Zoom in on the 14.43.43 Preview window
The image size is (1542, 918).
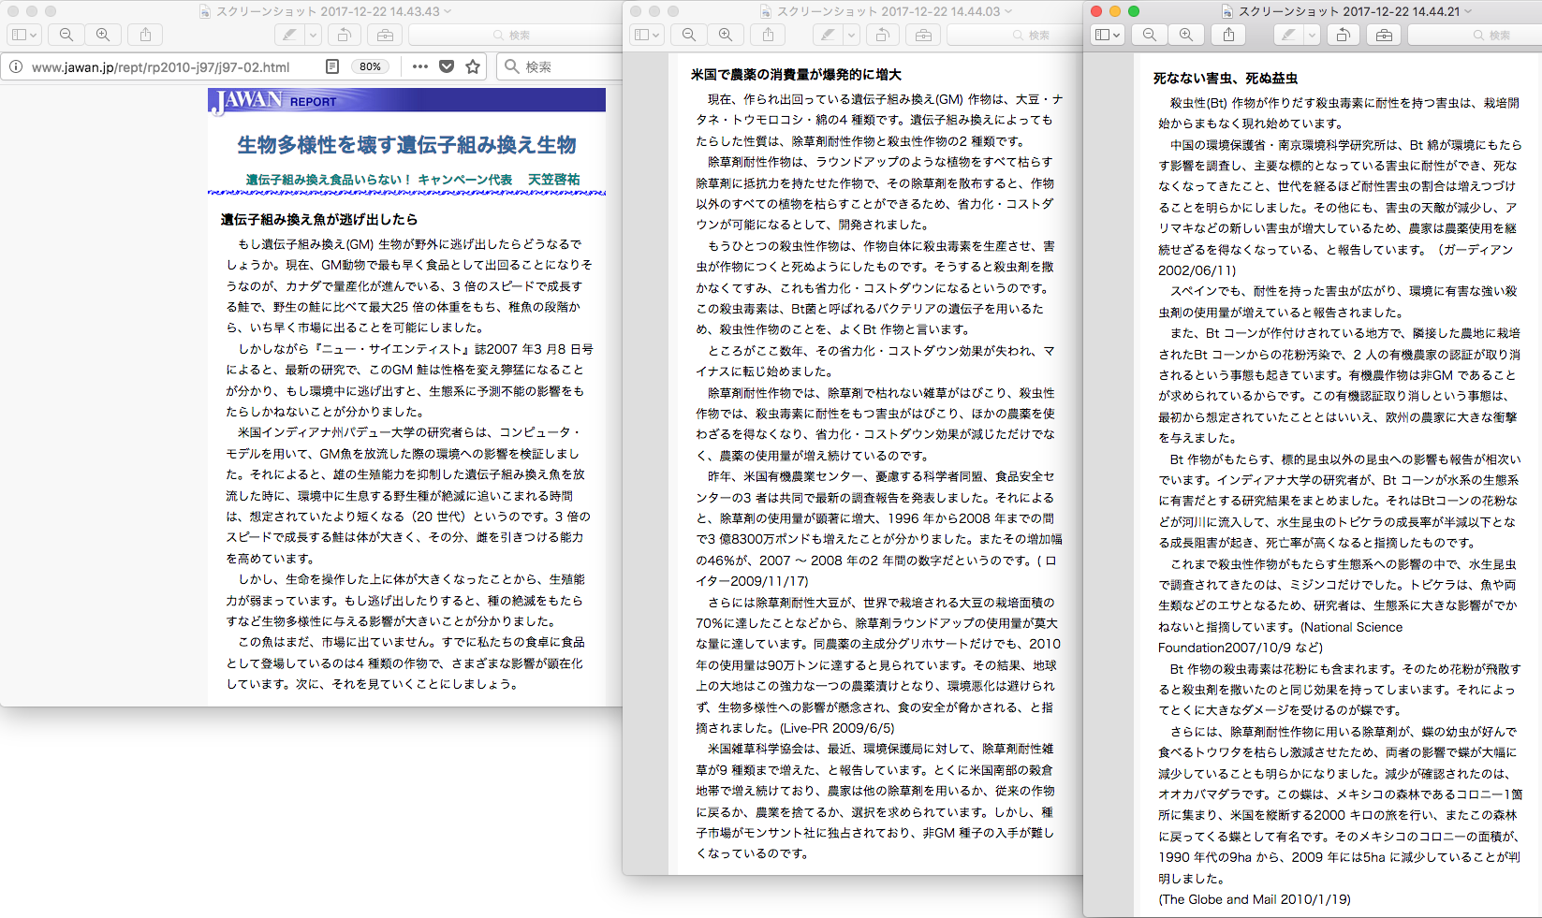pyautogui.click(x=103, y=35)
